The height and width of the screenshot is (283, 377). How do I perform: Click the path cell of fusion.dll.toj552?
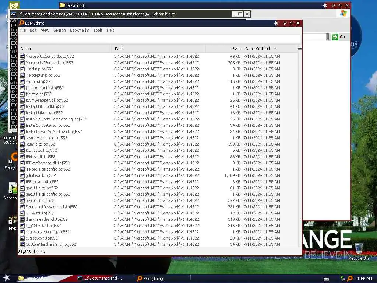click(x=156, y=200)
